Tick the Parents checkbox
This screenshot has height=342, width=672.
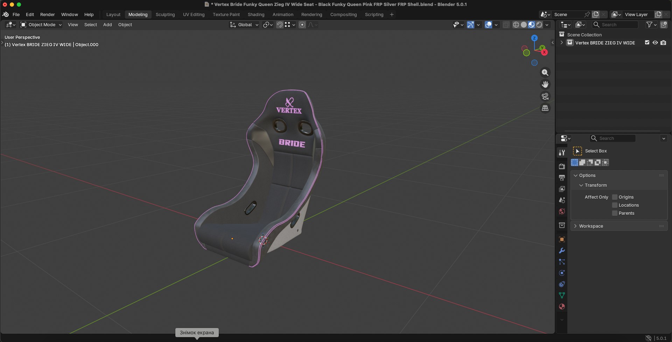click(615, 213)
